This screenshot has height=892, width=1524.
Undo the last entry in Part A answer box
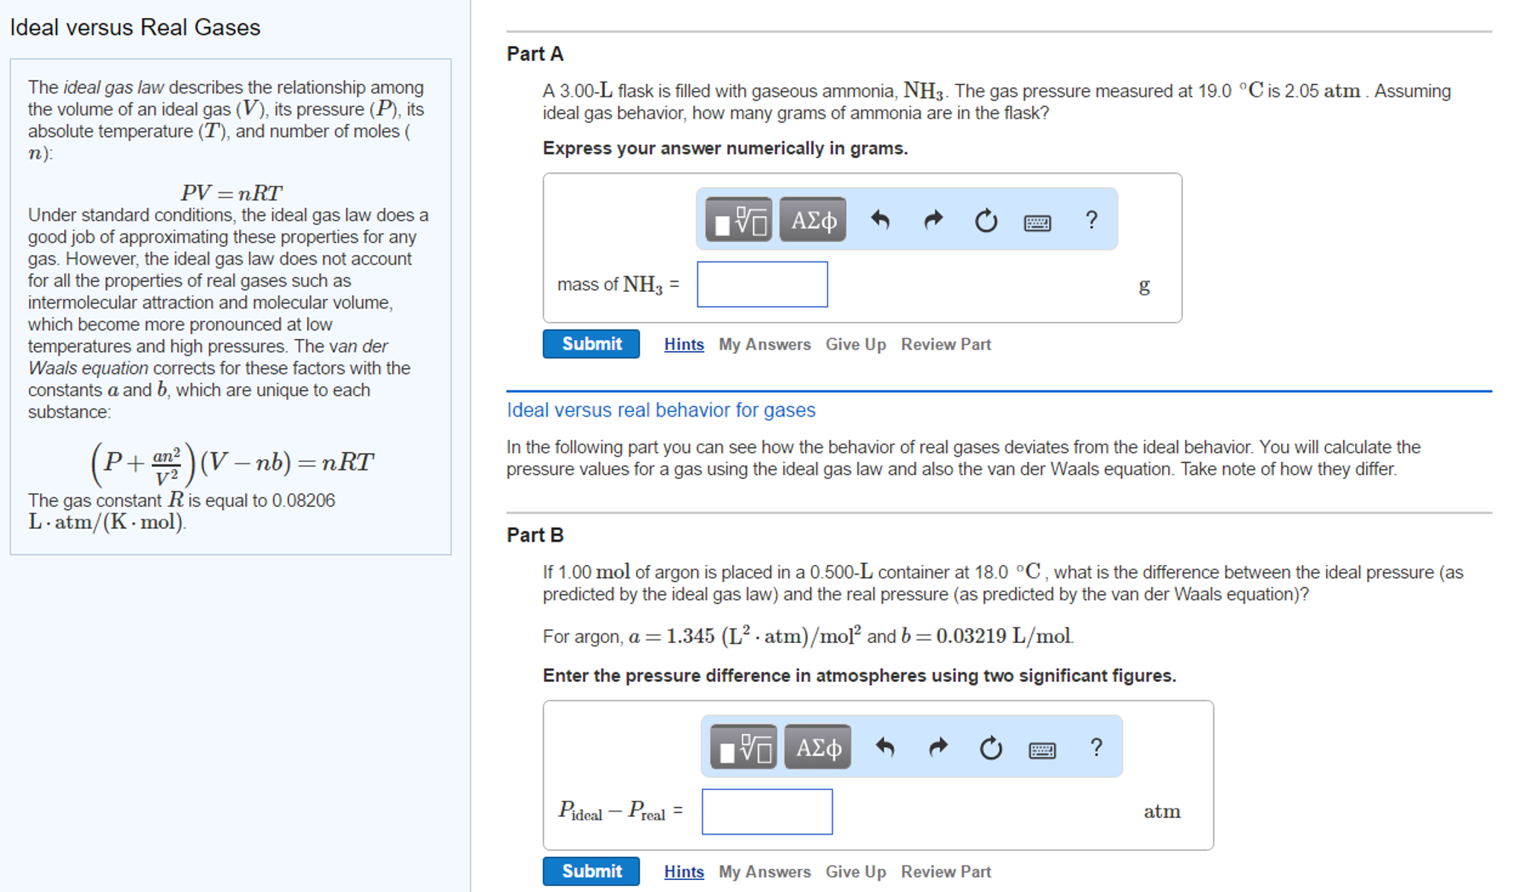click(x=881, y=220)
